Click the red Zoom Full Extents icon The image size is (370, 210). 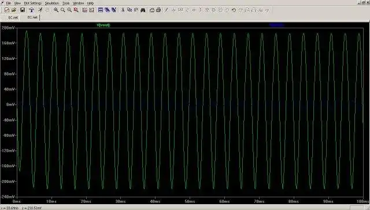76,10
